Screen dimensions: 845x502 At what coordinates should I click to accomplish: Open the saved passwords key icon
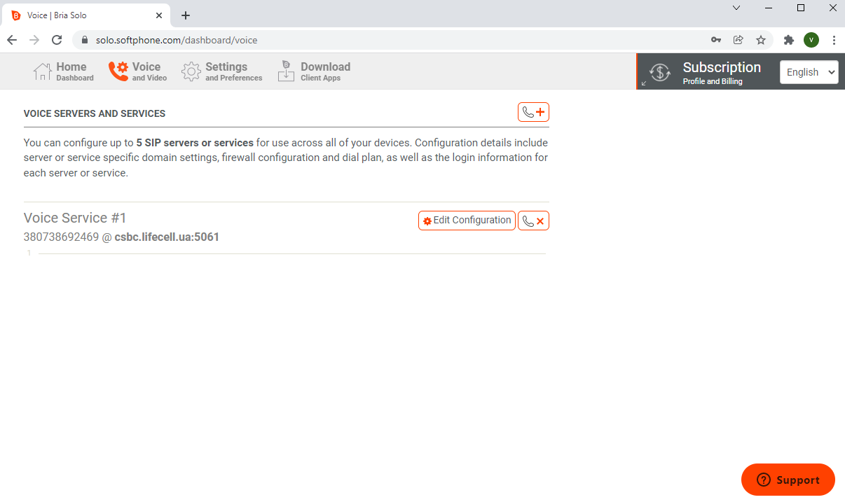[715, 40]
